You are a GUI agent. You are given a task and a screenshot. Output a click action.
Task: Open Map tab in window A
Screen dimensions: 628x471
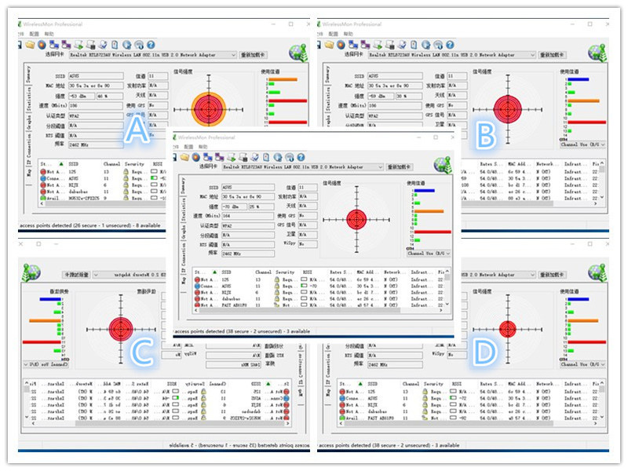coord(29,172)
